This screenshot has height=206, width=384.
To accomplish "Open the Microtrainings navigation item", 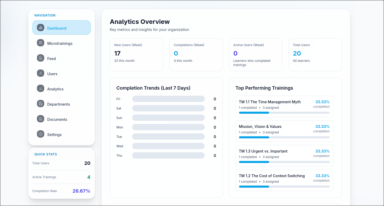I will tap(60, 44).
